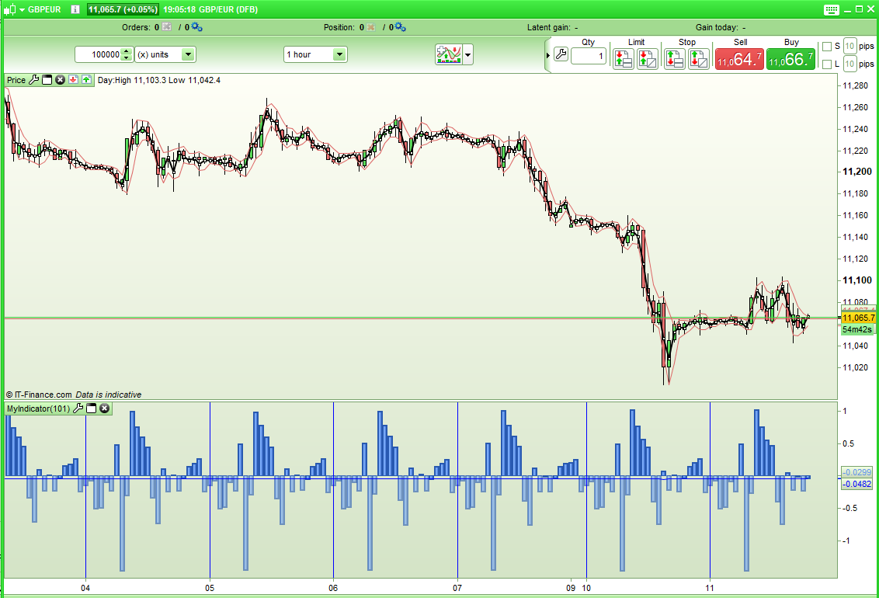This screenshot has width=879, height=598.
Task: Open the chart style dropdown arrow
Action: point(466,54)
